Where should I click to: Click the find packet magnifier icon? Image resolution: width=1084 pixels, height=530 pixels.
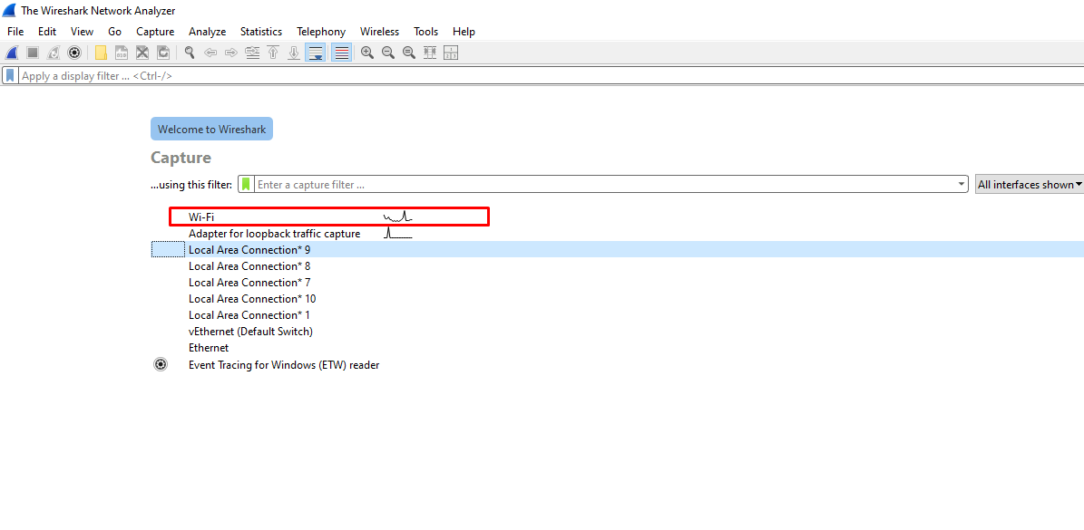(190, 53)
